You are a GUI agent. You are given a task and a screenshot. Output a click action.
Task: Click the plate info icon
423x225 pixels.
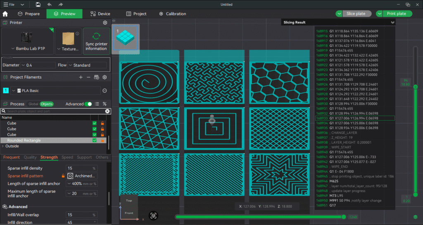pyautogui.click(x=77, y=34)
